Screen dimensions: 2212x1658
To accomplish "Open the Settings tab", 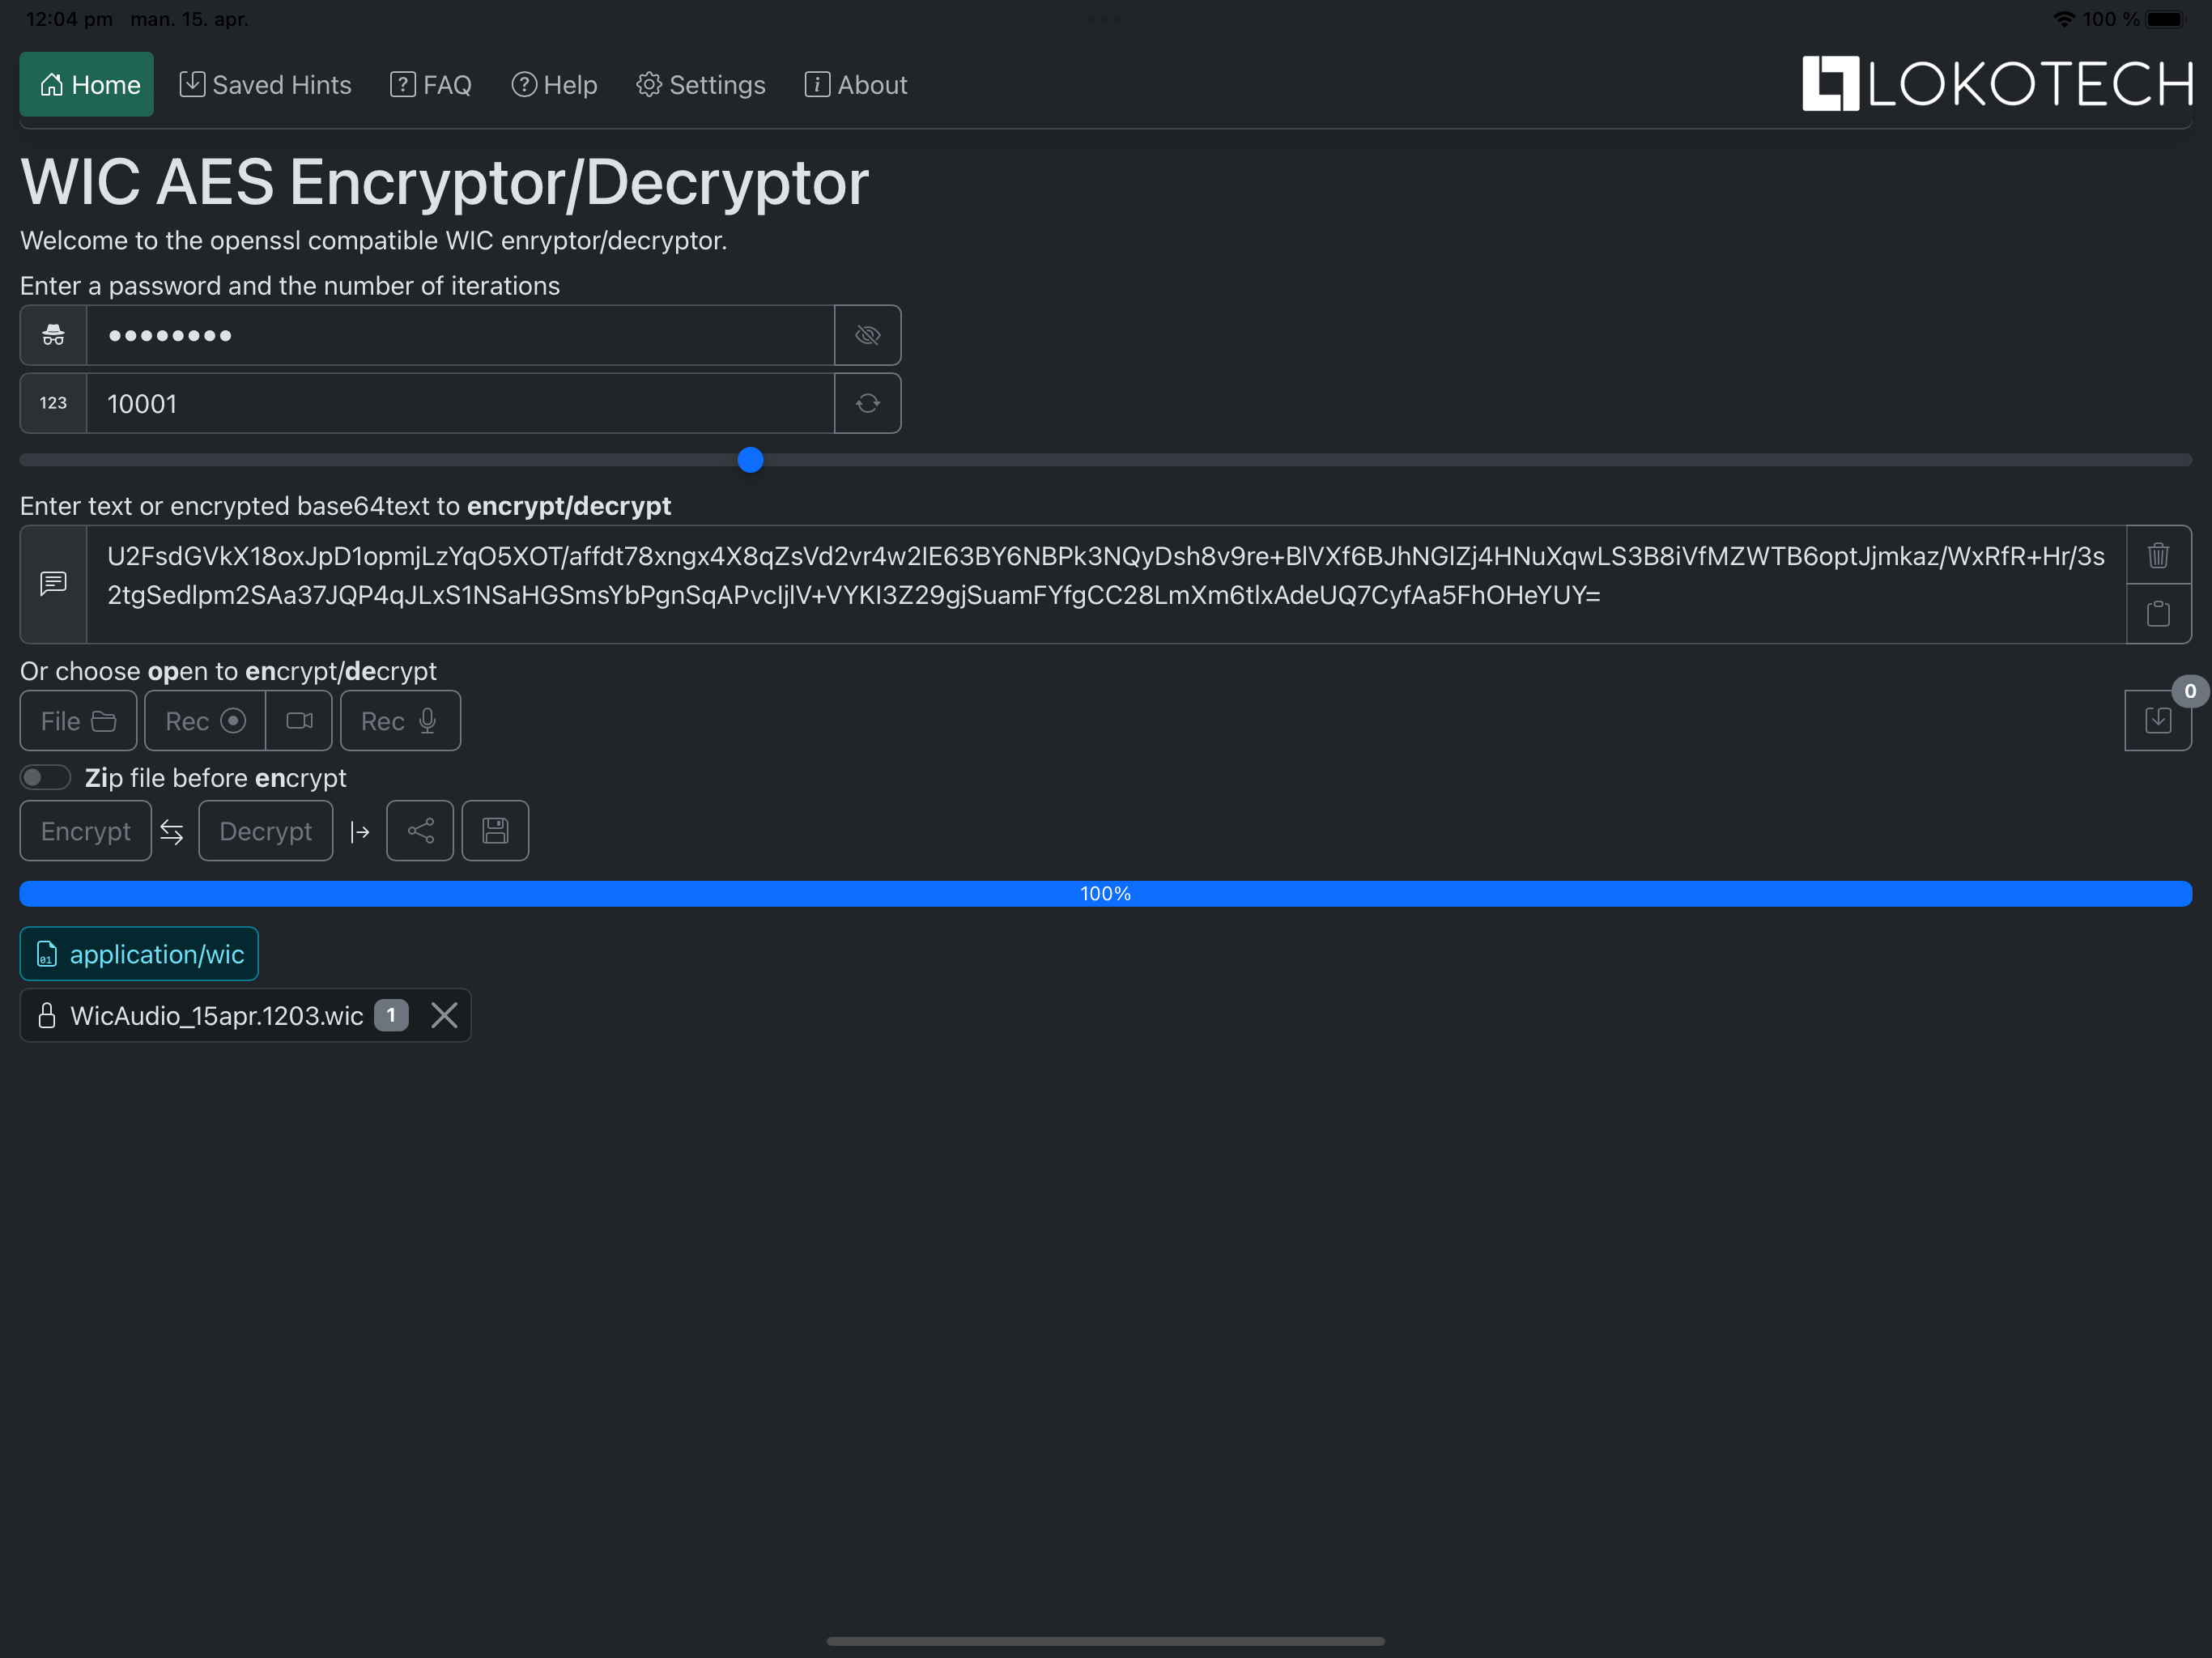I will (701, 84).
